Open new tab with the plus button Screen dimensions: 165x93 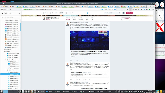click(151, 6)
